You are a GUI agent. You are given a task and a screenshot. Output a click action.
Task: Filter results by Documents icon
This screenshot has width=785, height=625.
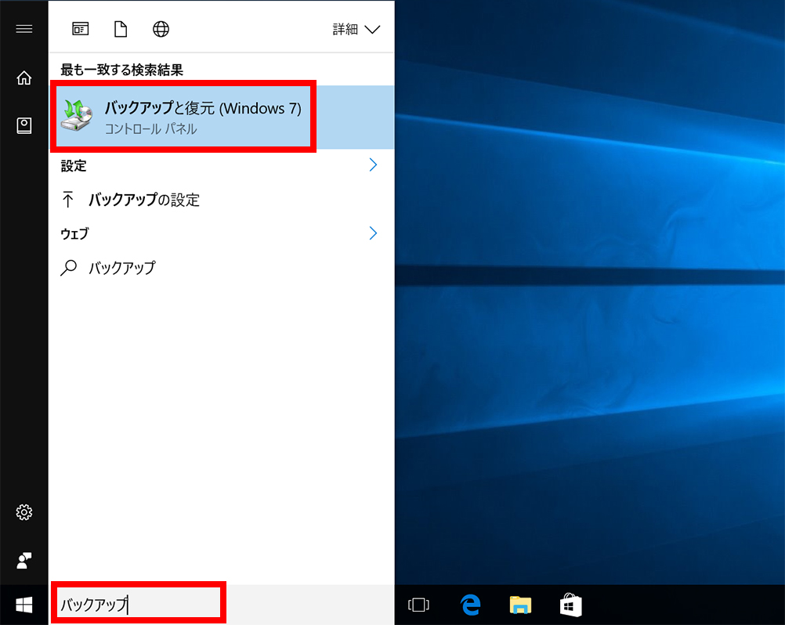(x=121, y=29)
